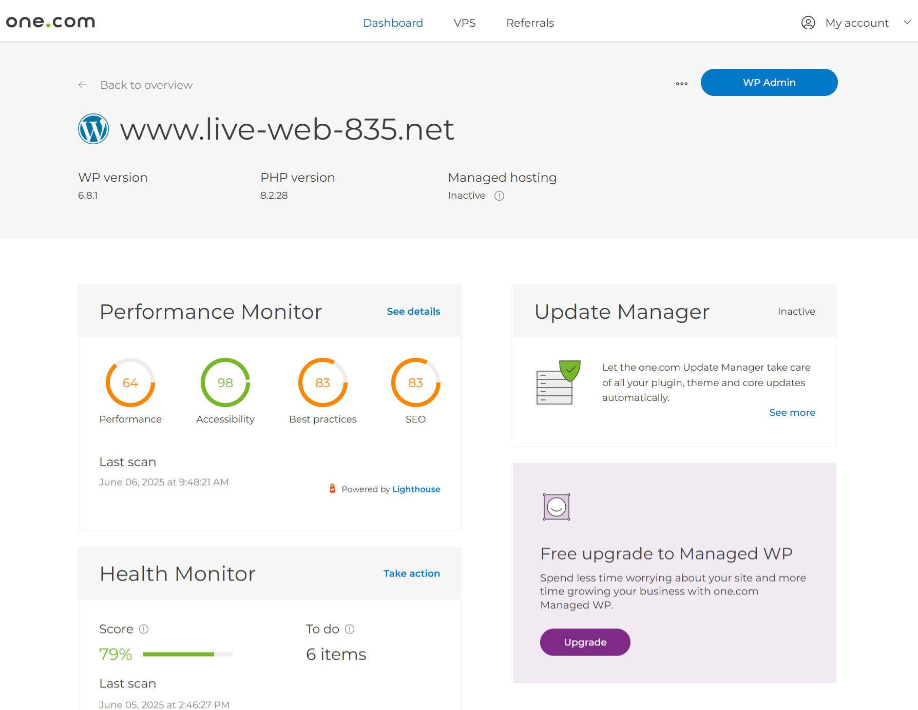Image resolution: width=918 pixels, height=710 pixels.
Task: Click the June 05, 2025 health scan time
Action: (164, 704)
